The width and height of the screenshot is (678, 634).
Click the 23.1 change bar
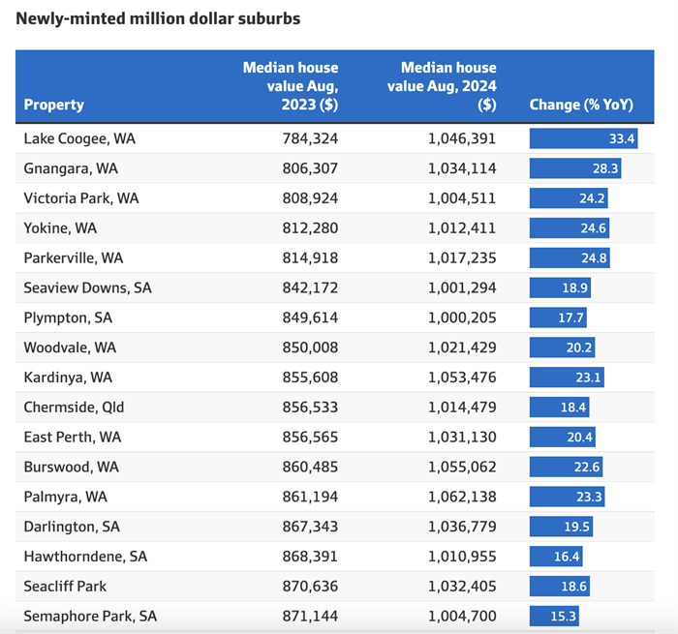pos(567,377)
